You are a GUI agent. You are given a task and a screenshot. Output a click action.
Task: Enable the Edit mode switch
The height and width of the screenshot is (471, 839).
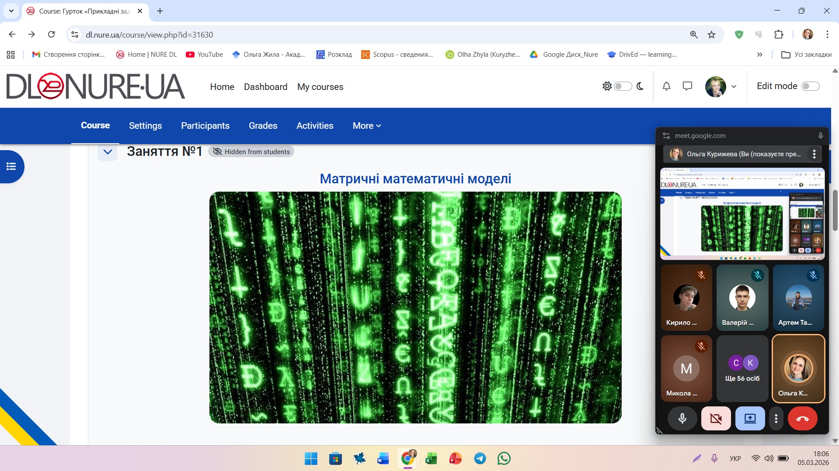click(810, 86)
